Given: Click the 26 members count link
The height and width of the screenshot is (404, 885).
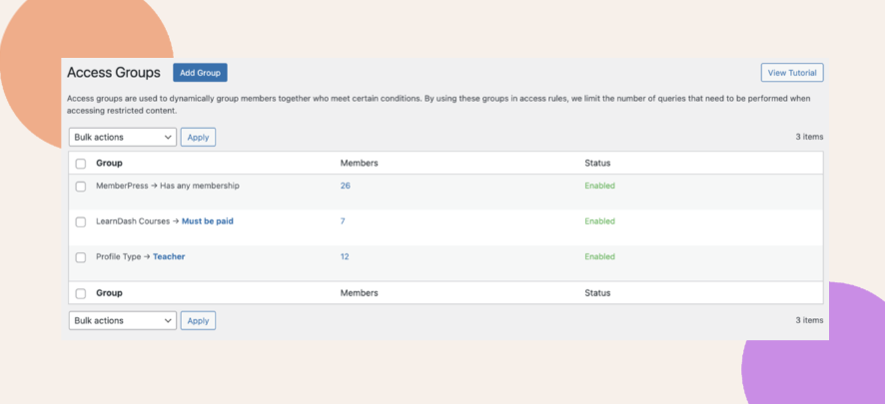Looking at the screenshot, I should click(346, 186).
